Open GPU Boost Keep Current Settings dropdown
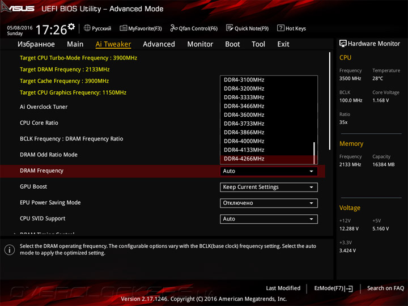This screenshot has width=408, height=306. 269,187
